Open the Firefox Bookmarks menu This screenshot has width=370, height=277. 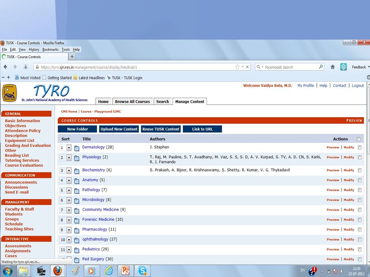click(50, 50)
